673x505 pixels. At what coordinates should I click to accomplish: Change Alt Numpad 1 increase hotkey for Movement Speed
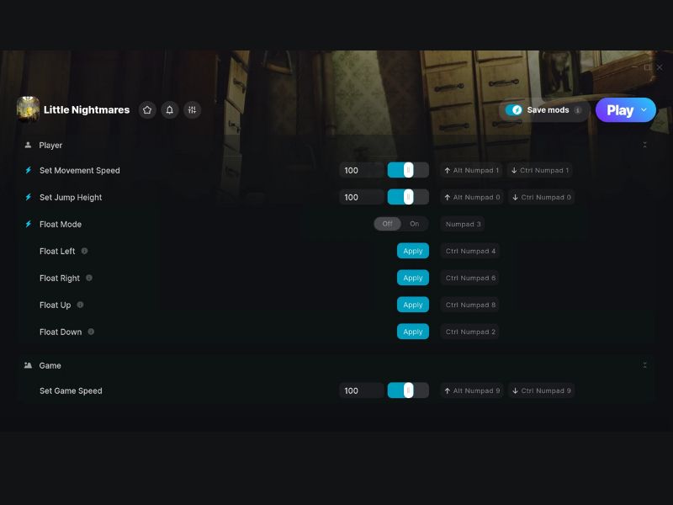pos(472,171)
